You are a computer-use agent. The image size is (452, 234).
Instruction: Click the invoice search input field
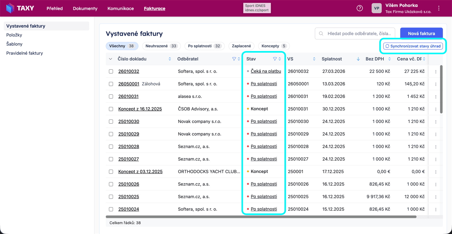(358, 34)
